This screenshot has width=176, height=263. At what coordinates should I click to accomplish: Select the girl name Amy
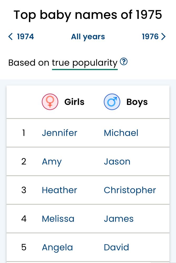52,161
